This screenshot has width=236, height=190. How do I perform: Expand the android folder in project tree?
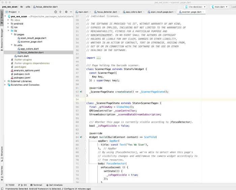click(x=8, y=24)
